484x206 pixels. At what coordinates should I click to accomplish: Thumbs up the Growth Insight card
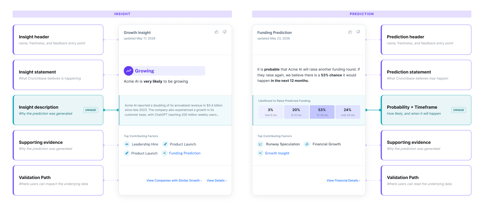217,32
